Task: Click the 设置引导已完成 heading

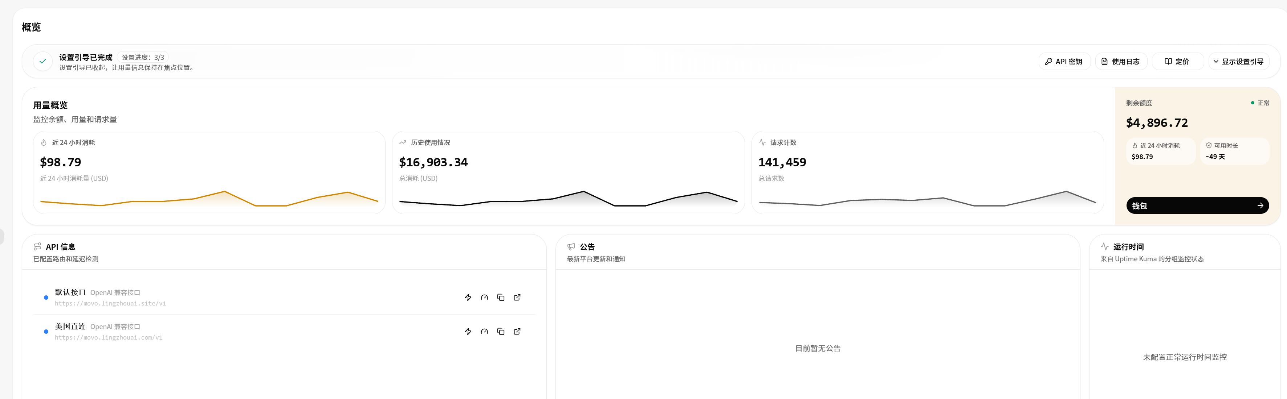Action: [x=86, y=57]
